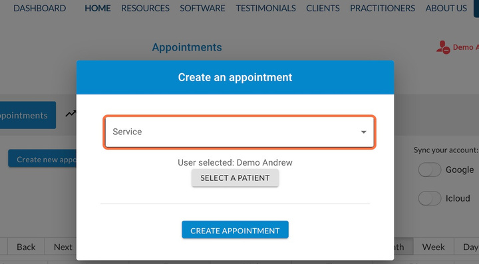Click the trend arrow icon beside Appointments tab
The height and width of the screenshot is (264, 479).
pyautogui.click(x=71, y=114)
